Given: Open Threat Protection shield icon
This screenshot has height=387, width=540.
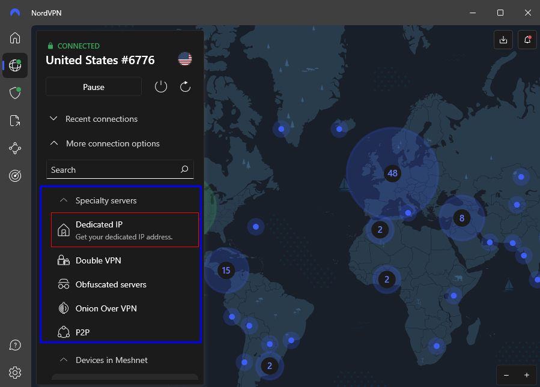Looking at the screenshot, I should (15, 93).
